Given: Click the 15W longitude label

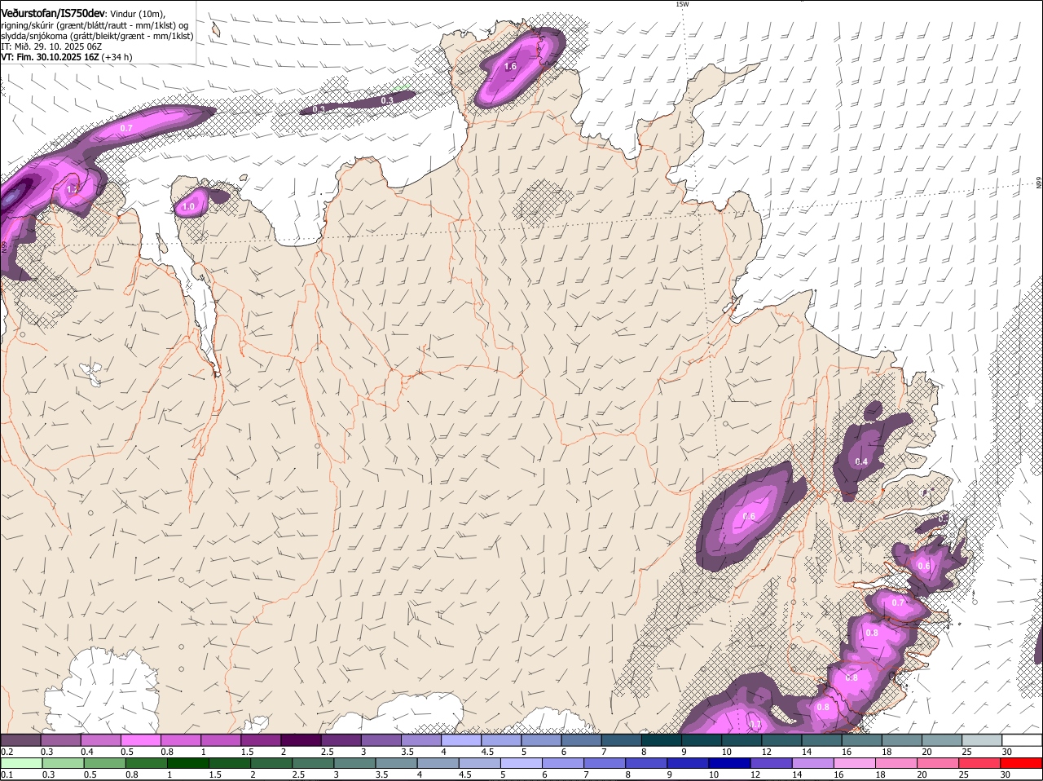Looking at the screenshot, I should pos(682,4).
